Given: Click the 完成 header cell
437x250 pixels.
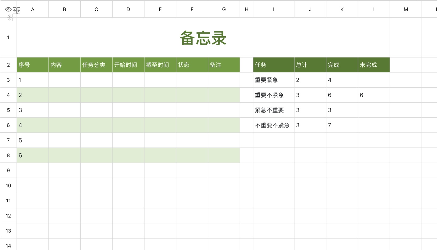Looking at the screenshot, I should click(342, 65).
